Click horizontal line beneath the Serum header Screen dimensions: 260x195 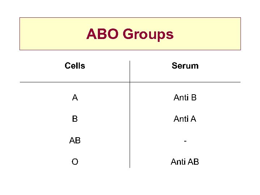(185, 82)
